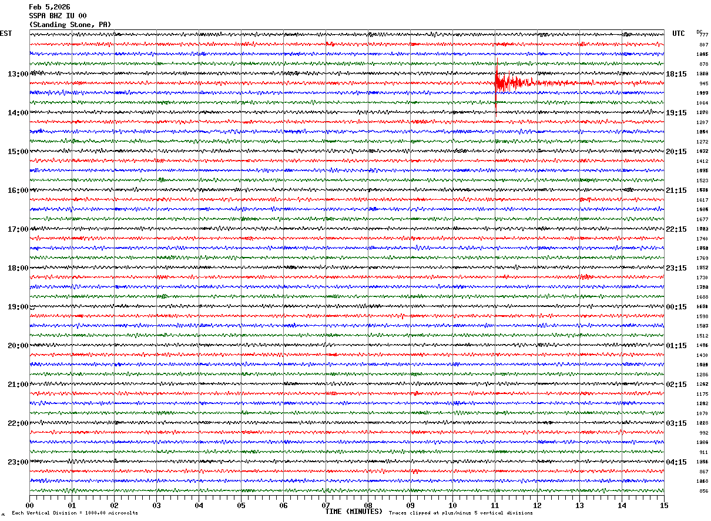Click the '18:15' UTC time label

click(677, 74)
